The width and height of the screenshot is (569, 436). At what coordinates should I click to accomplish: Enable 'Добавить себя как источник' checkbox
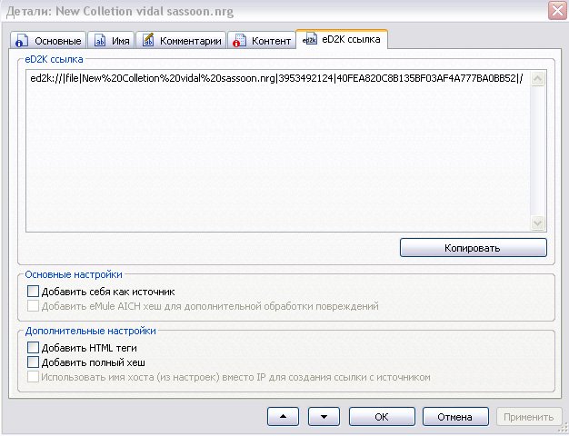[34, 292]
